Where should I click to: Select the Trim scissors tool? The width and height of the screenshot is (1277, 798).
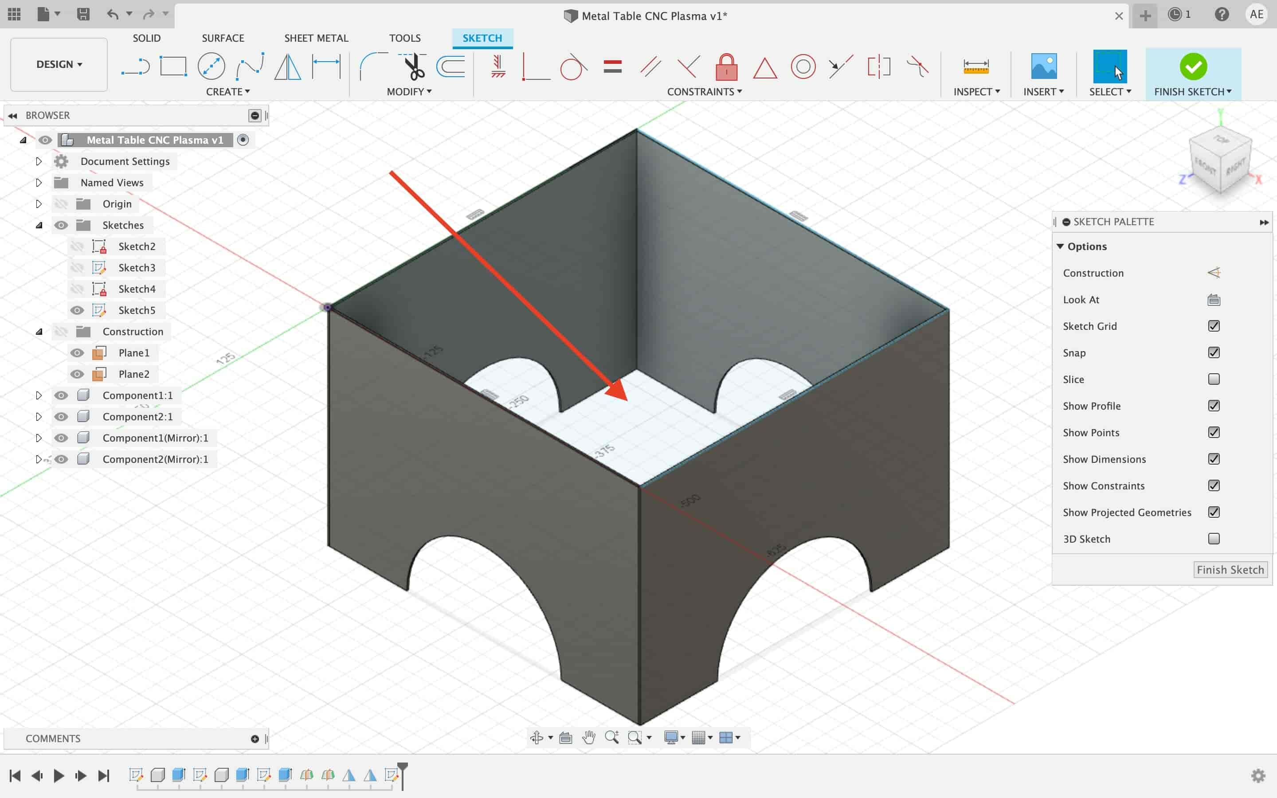[413, 66]
